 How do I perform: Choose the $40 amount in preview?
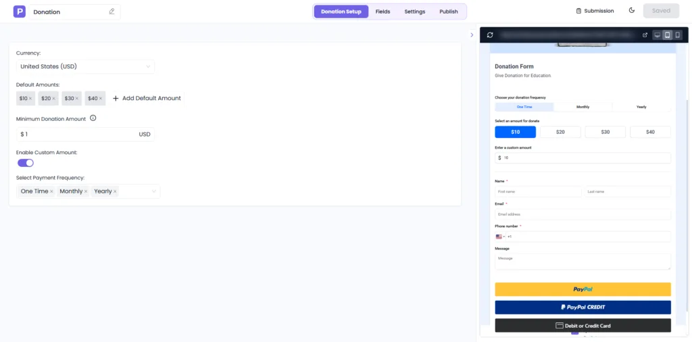point(651,132)
